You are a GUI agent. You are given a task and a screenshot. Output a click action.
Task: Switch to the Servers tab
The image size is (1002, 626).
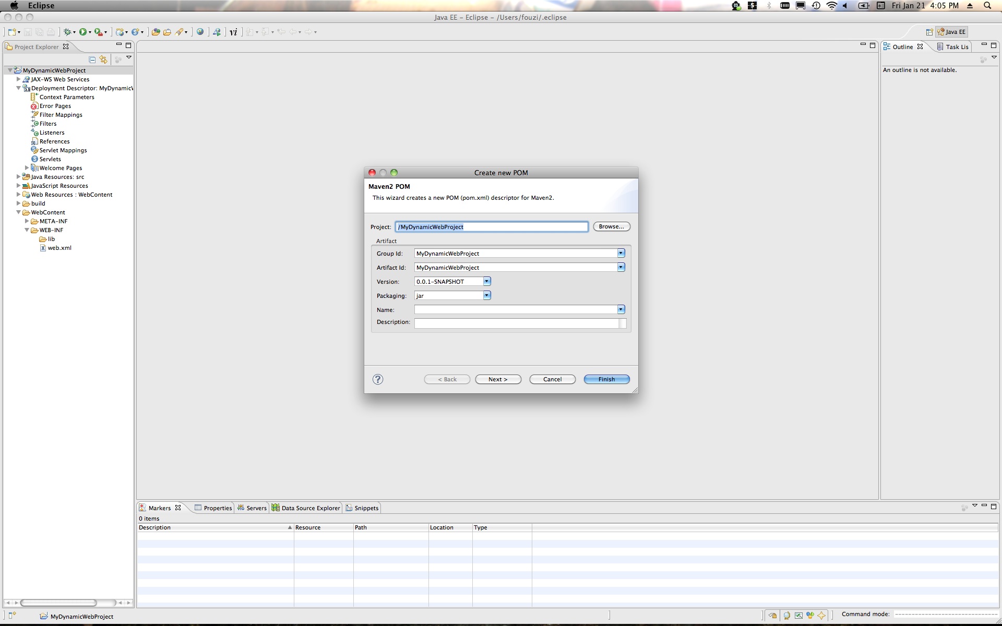click(x=252, y=508)
